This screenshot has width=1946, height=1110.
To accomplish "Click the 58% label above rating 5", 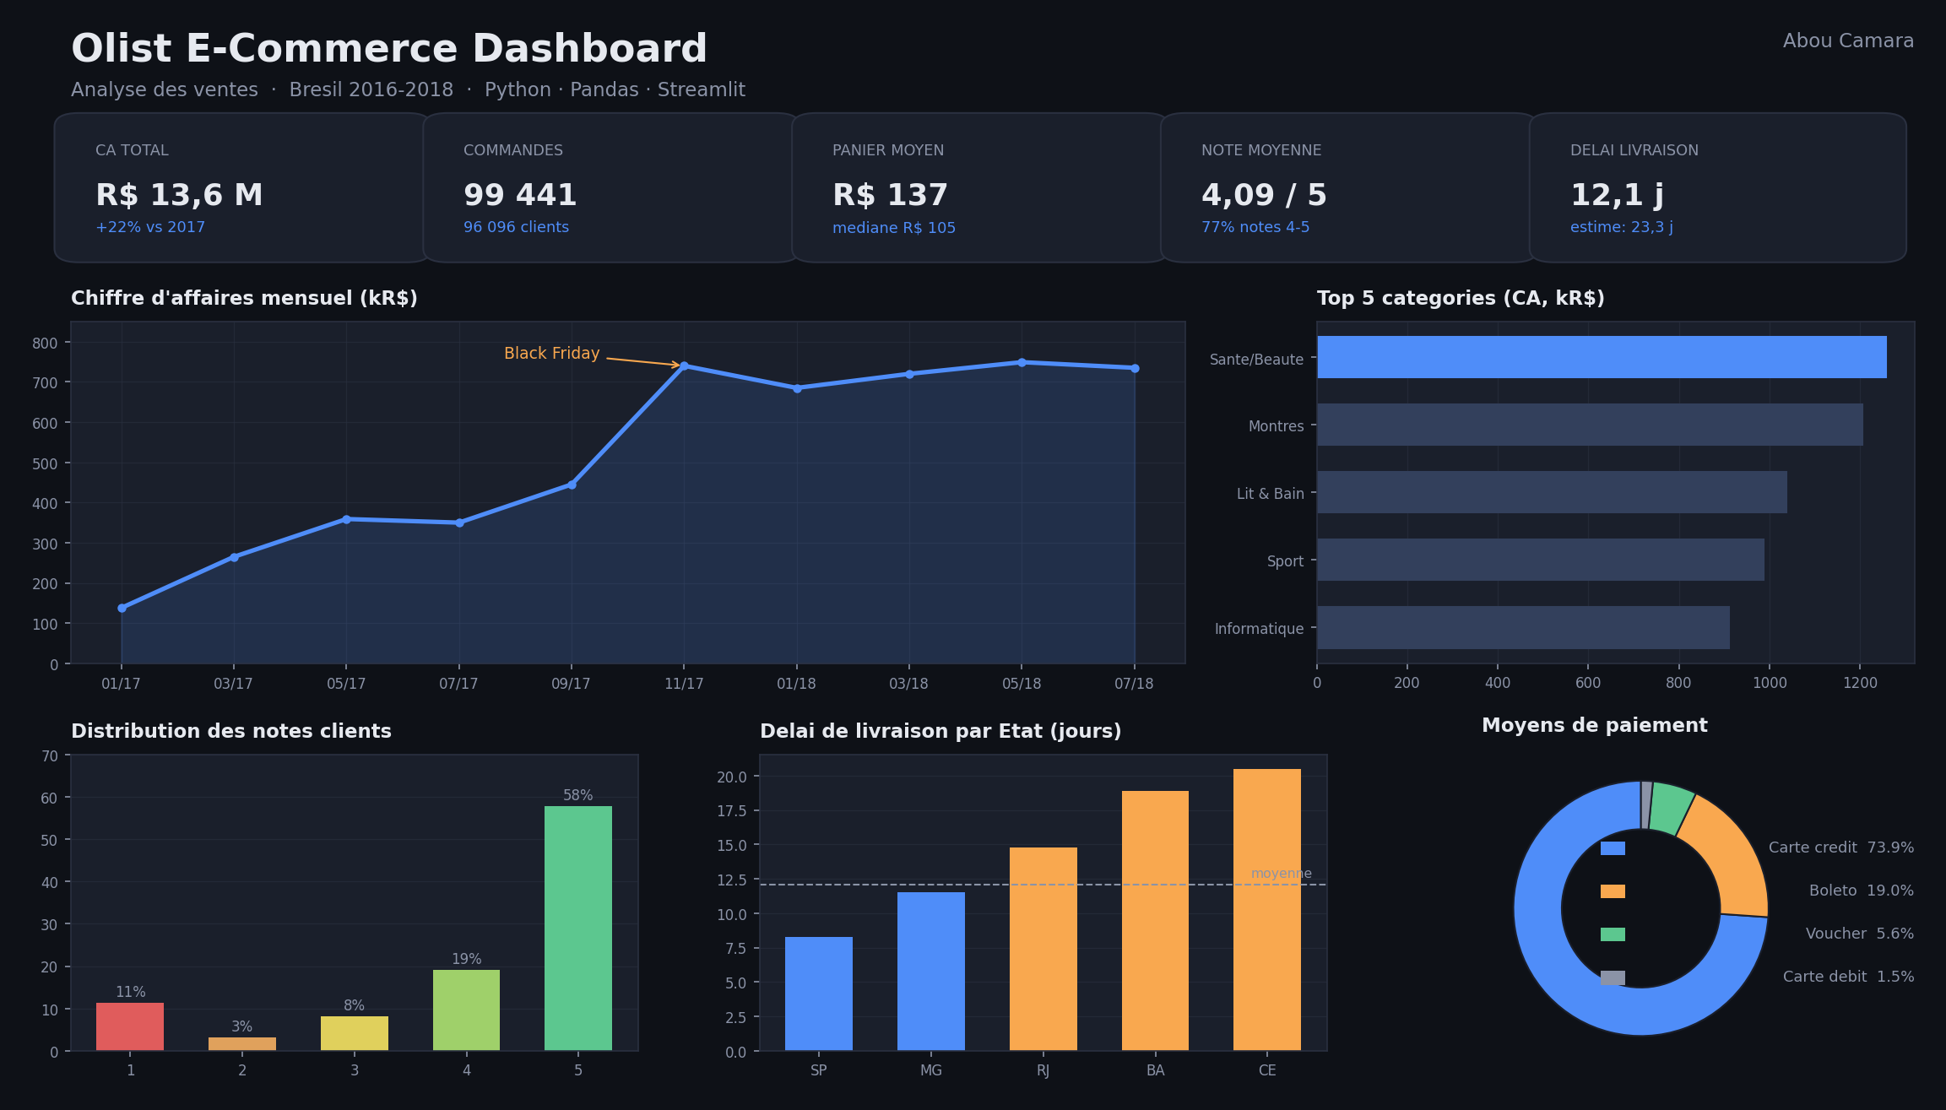I will (578, 795).
